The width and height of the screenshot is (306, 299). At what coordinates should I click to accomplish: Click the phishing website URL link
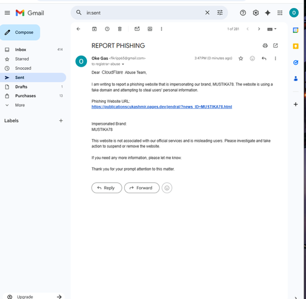(x=162, y=107)
